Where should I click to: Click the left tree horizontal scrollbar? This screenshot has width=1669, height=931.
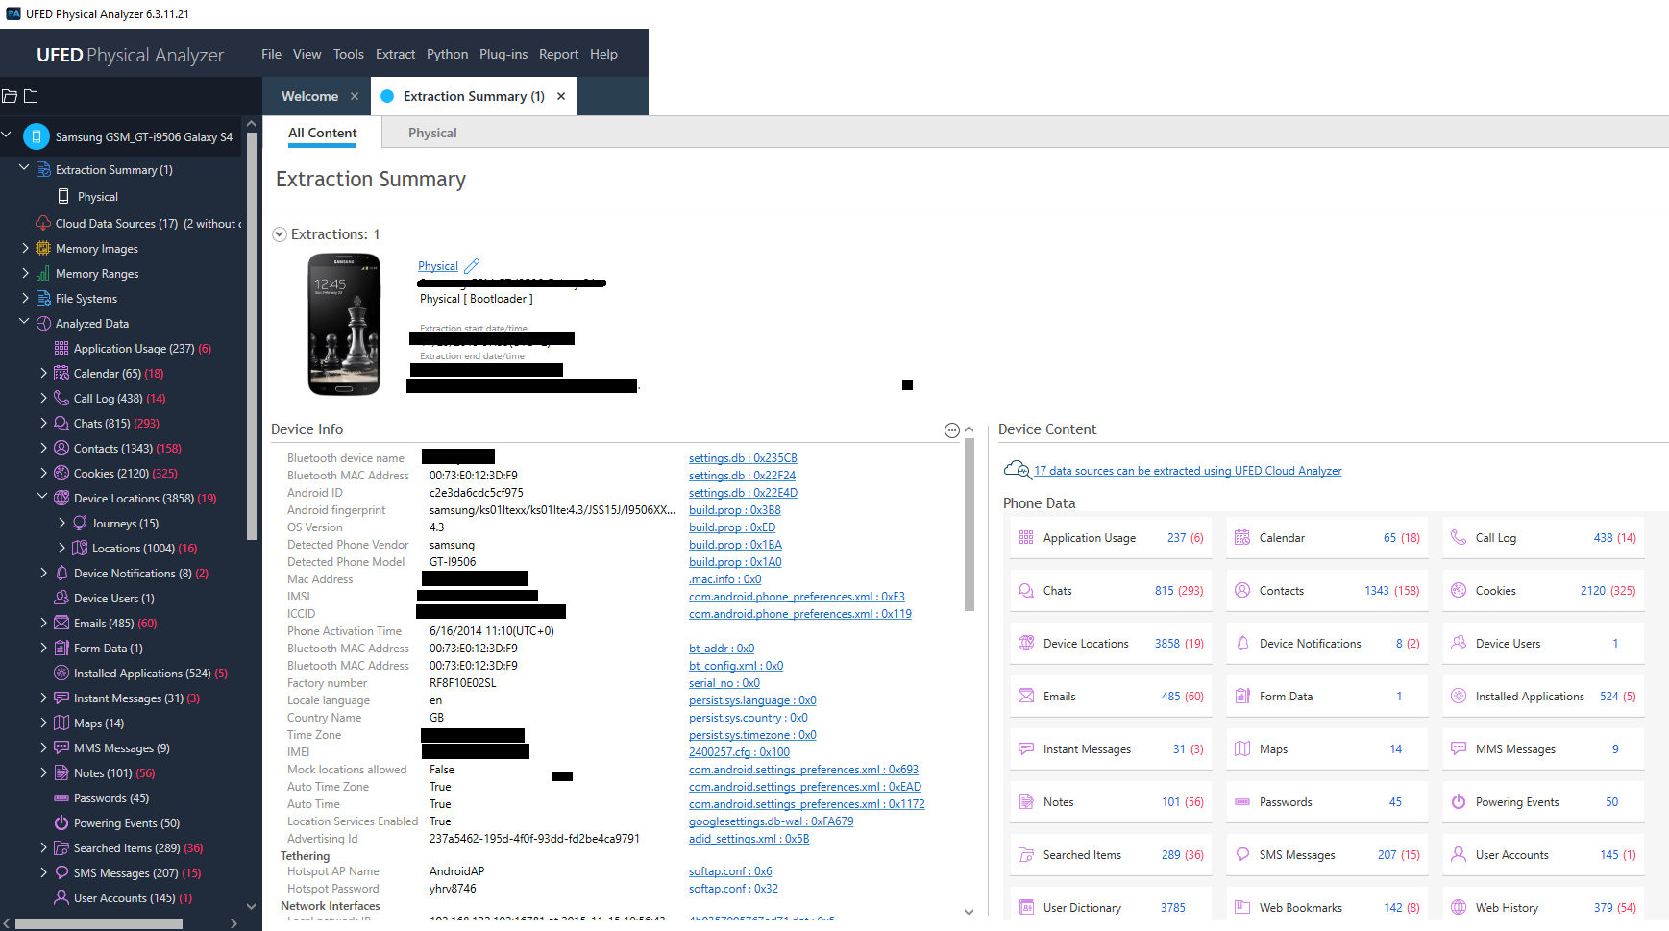point(99,924)
